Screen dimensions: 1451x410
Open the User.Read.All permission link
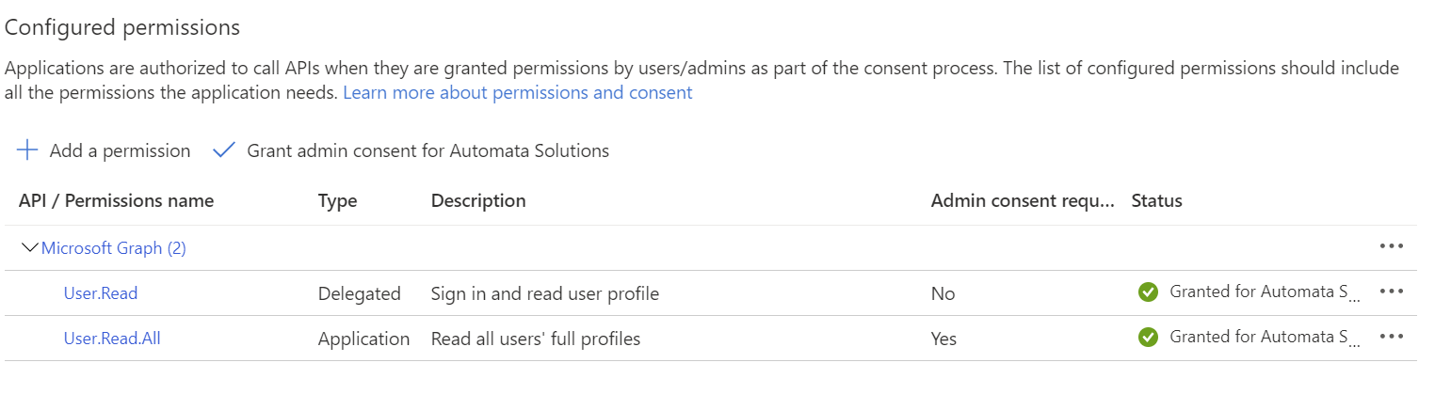pos(112,339)
